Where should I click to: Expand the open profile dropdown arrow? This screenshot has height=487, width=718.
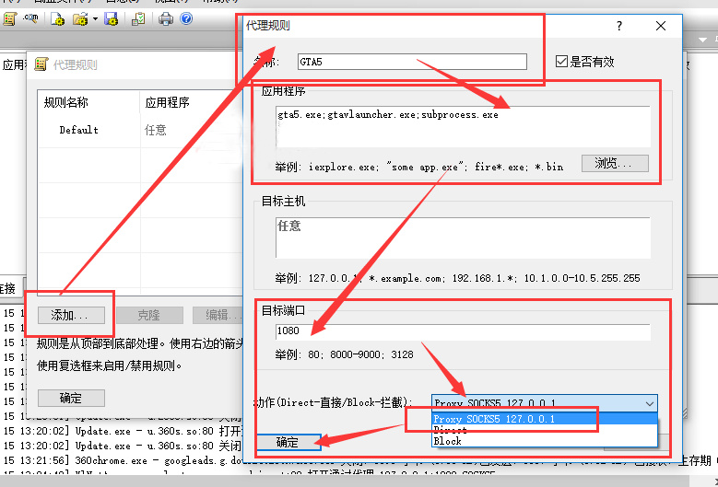tap(95, 18)
